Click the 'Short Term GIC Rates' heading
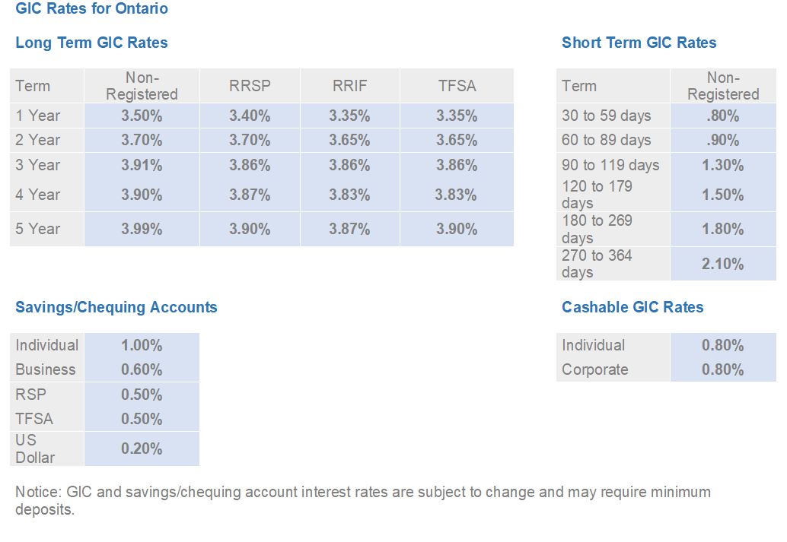 click(x=639, y=43)
